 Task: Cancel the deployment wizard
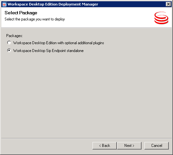(x=156, y=146)
